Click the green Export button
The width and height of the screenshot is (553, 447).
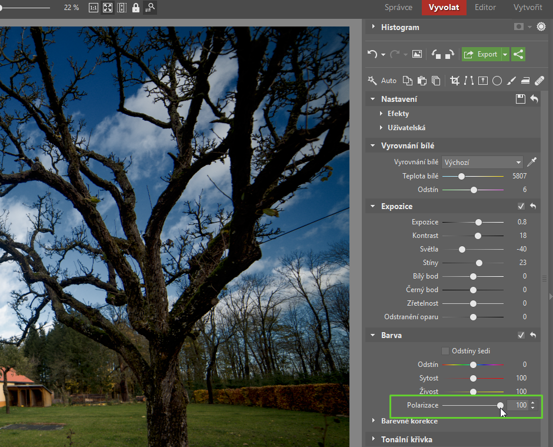click(x=481, y=54)
